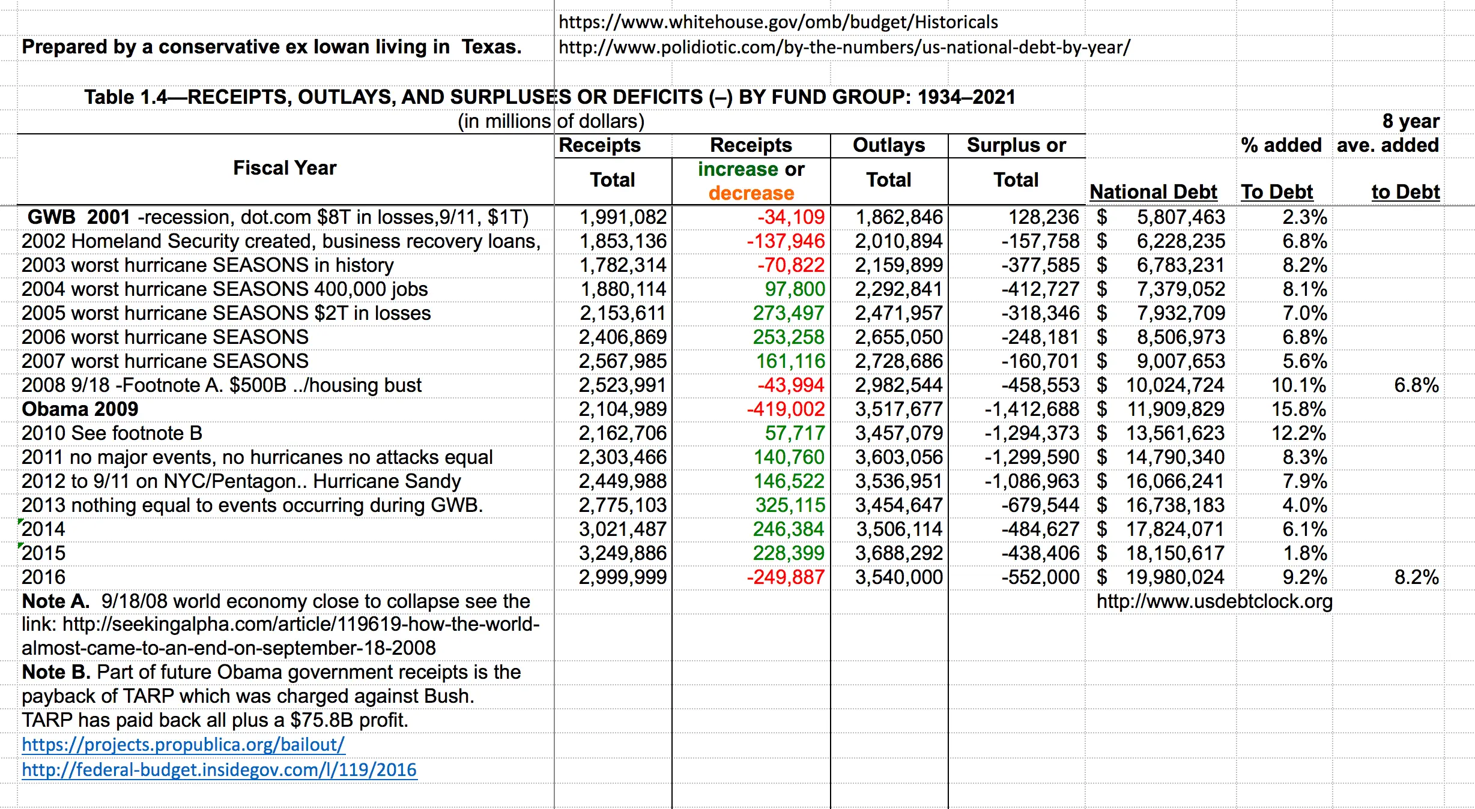Select the Obama 2009 row label
Image resolution: width=1475 pixels, height=809 pixels.
coord(79,409)
